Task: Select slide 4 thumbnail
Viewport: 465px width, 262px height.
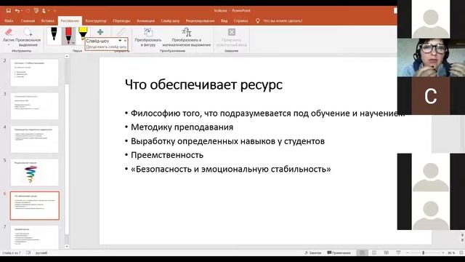Action: pyautogui.click(x=34, y=139)
